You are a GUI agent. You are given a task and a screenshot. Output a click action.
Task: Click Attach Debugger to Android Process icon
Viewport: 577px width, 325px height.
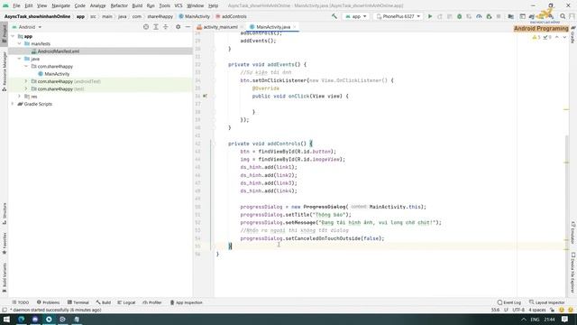(x=489, y=16)
